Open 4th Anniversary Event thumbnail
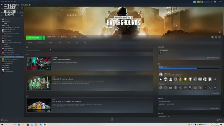The image size is (224, 126). [x=39, y=83]
